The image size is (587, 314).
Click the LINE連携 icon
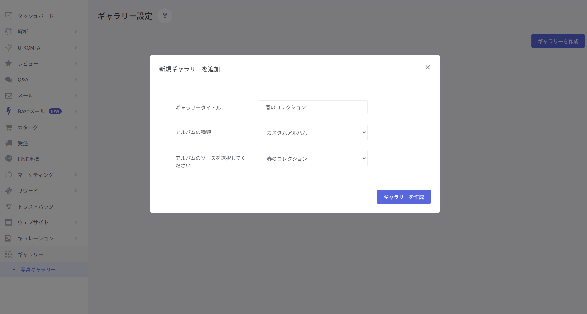(x=9, y=159)
